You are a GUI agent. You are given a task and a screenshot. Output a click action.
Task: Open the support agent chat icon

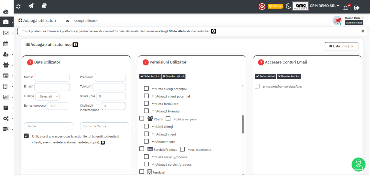[358, 165]
